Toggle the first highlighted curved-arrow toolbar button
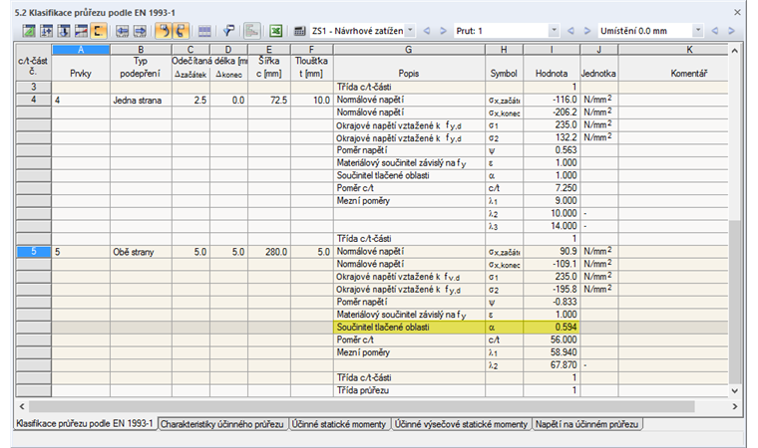758x448 pixels. 164,32
